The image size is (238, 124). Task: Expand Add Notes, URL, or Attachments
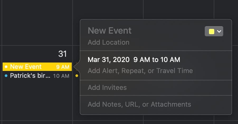click(x=139, y=104)
